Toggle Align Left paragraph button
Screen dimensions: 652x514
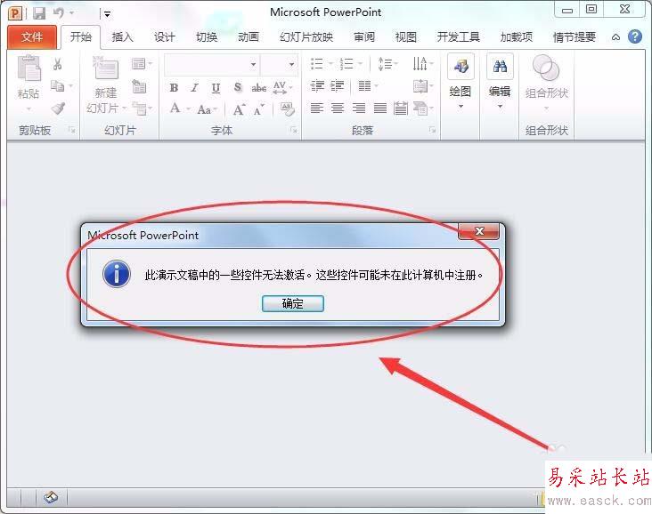(x=317, y=108)
